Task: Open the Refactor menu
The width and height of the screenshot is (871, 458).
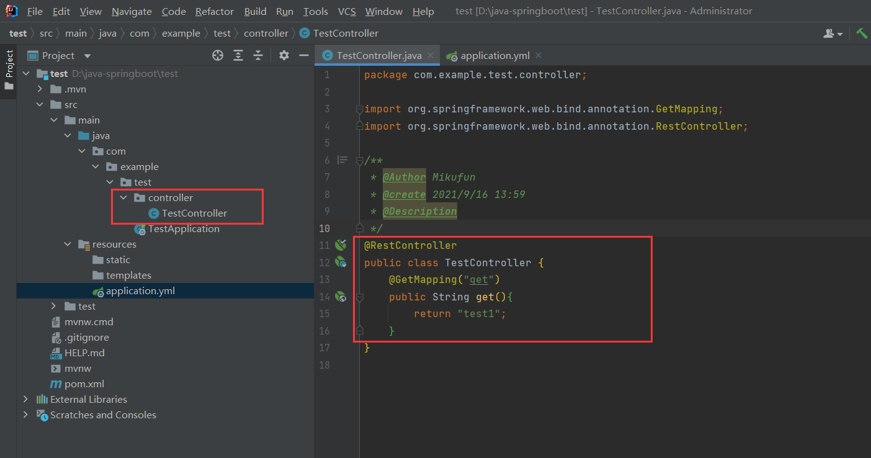Action: pyautogui.click(x=215, y=11)
